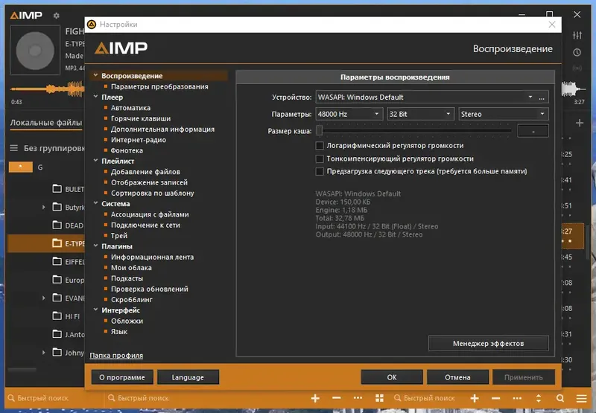Collapse the Плеер tree section
The width and height of the screenshot is (596, 413).
[x=96, y=97]
